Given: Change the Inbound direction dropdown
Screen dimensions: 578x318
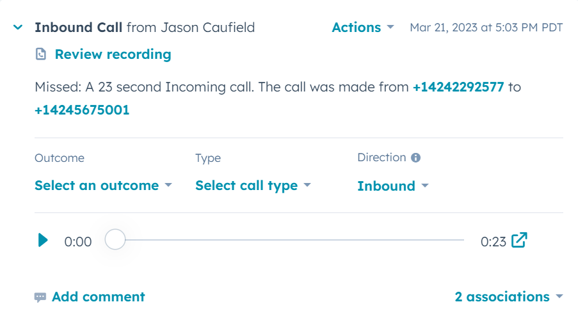Looking at the screenshot, I should [393, 186].
